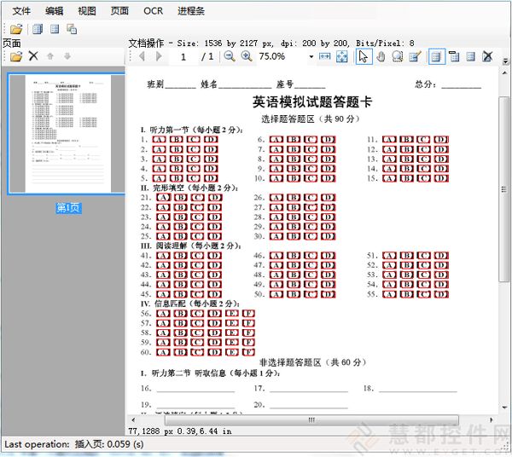Click the page number input field
This screenshot has height=457, width=512.
tap(183, 56)
